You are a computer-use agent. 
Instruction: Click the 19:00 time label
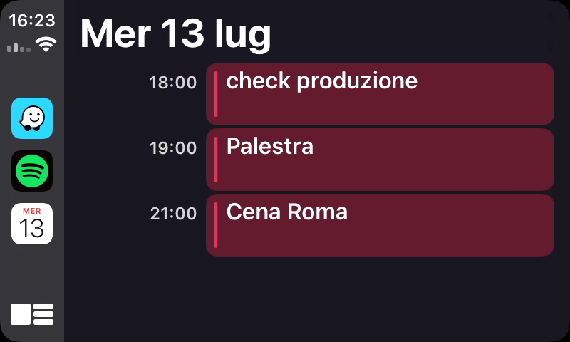172,148
